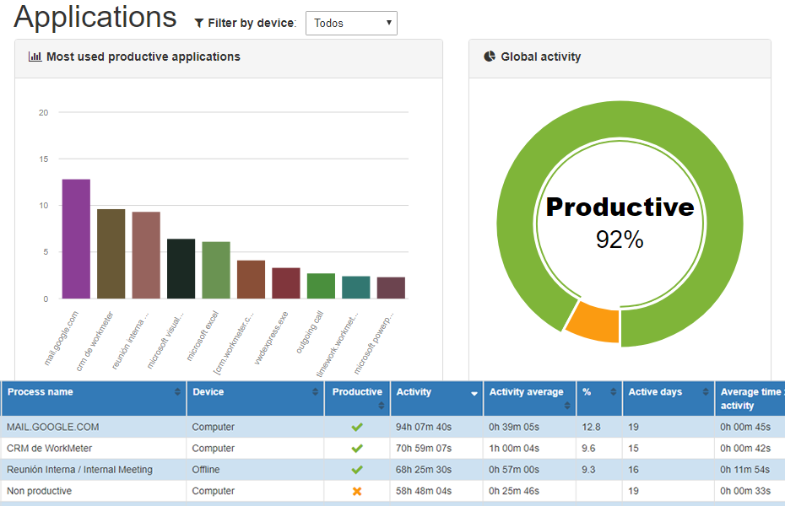Sort by the % column header

coord(587,392)
